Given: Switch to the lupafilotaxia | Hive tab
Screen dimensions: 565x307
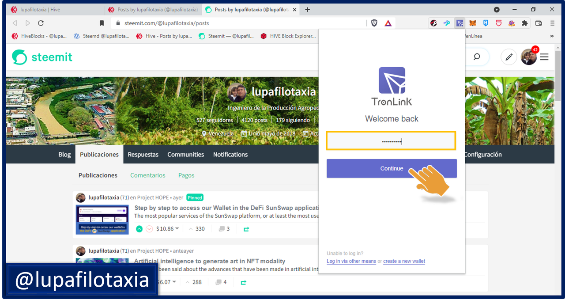Looking at the screenshot, I should (x=56, y=9).
